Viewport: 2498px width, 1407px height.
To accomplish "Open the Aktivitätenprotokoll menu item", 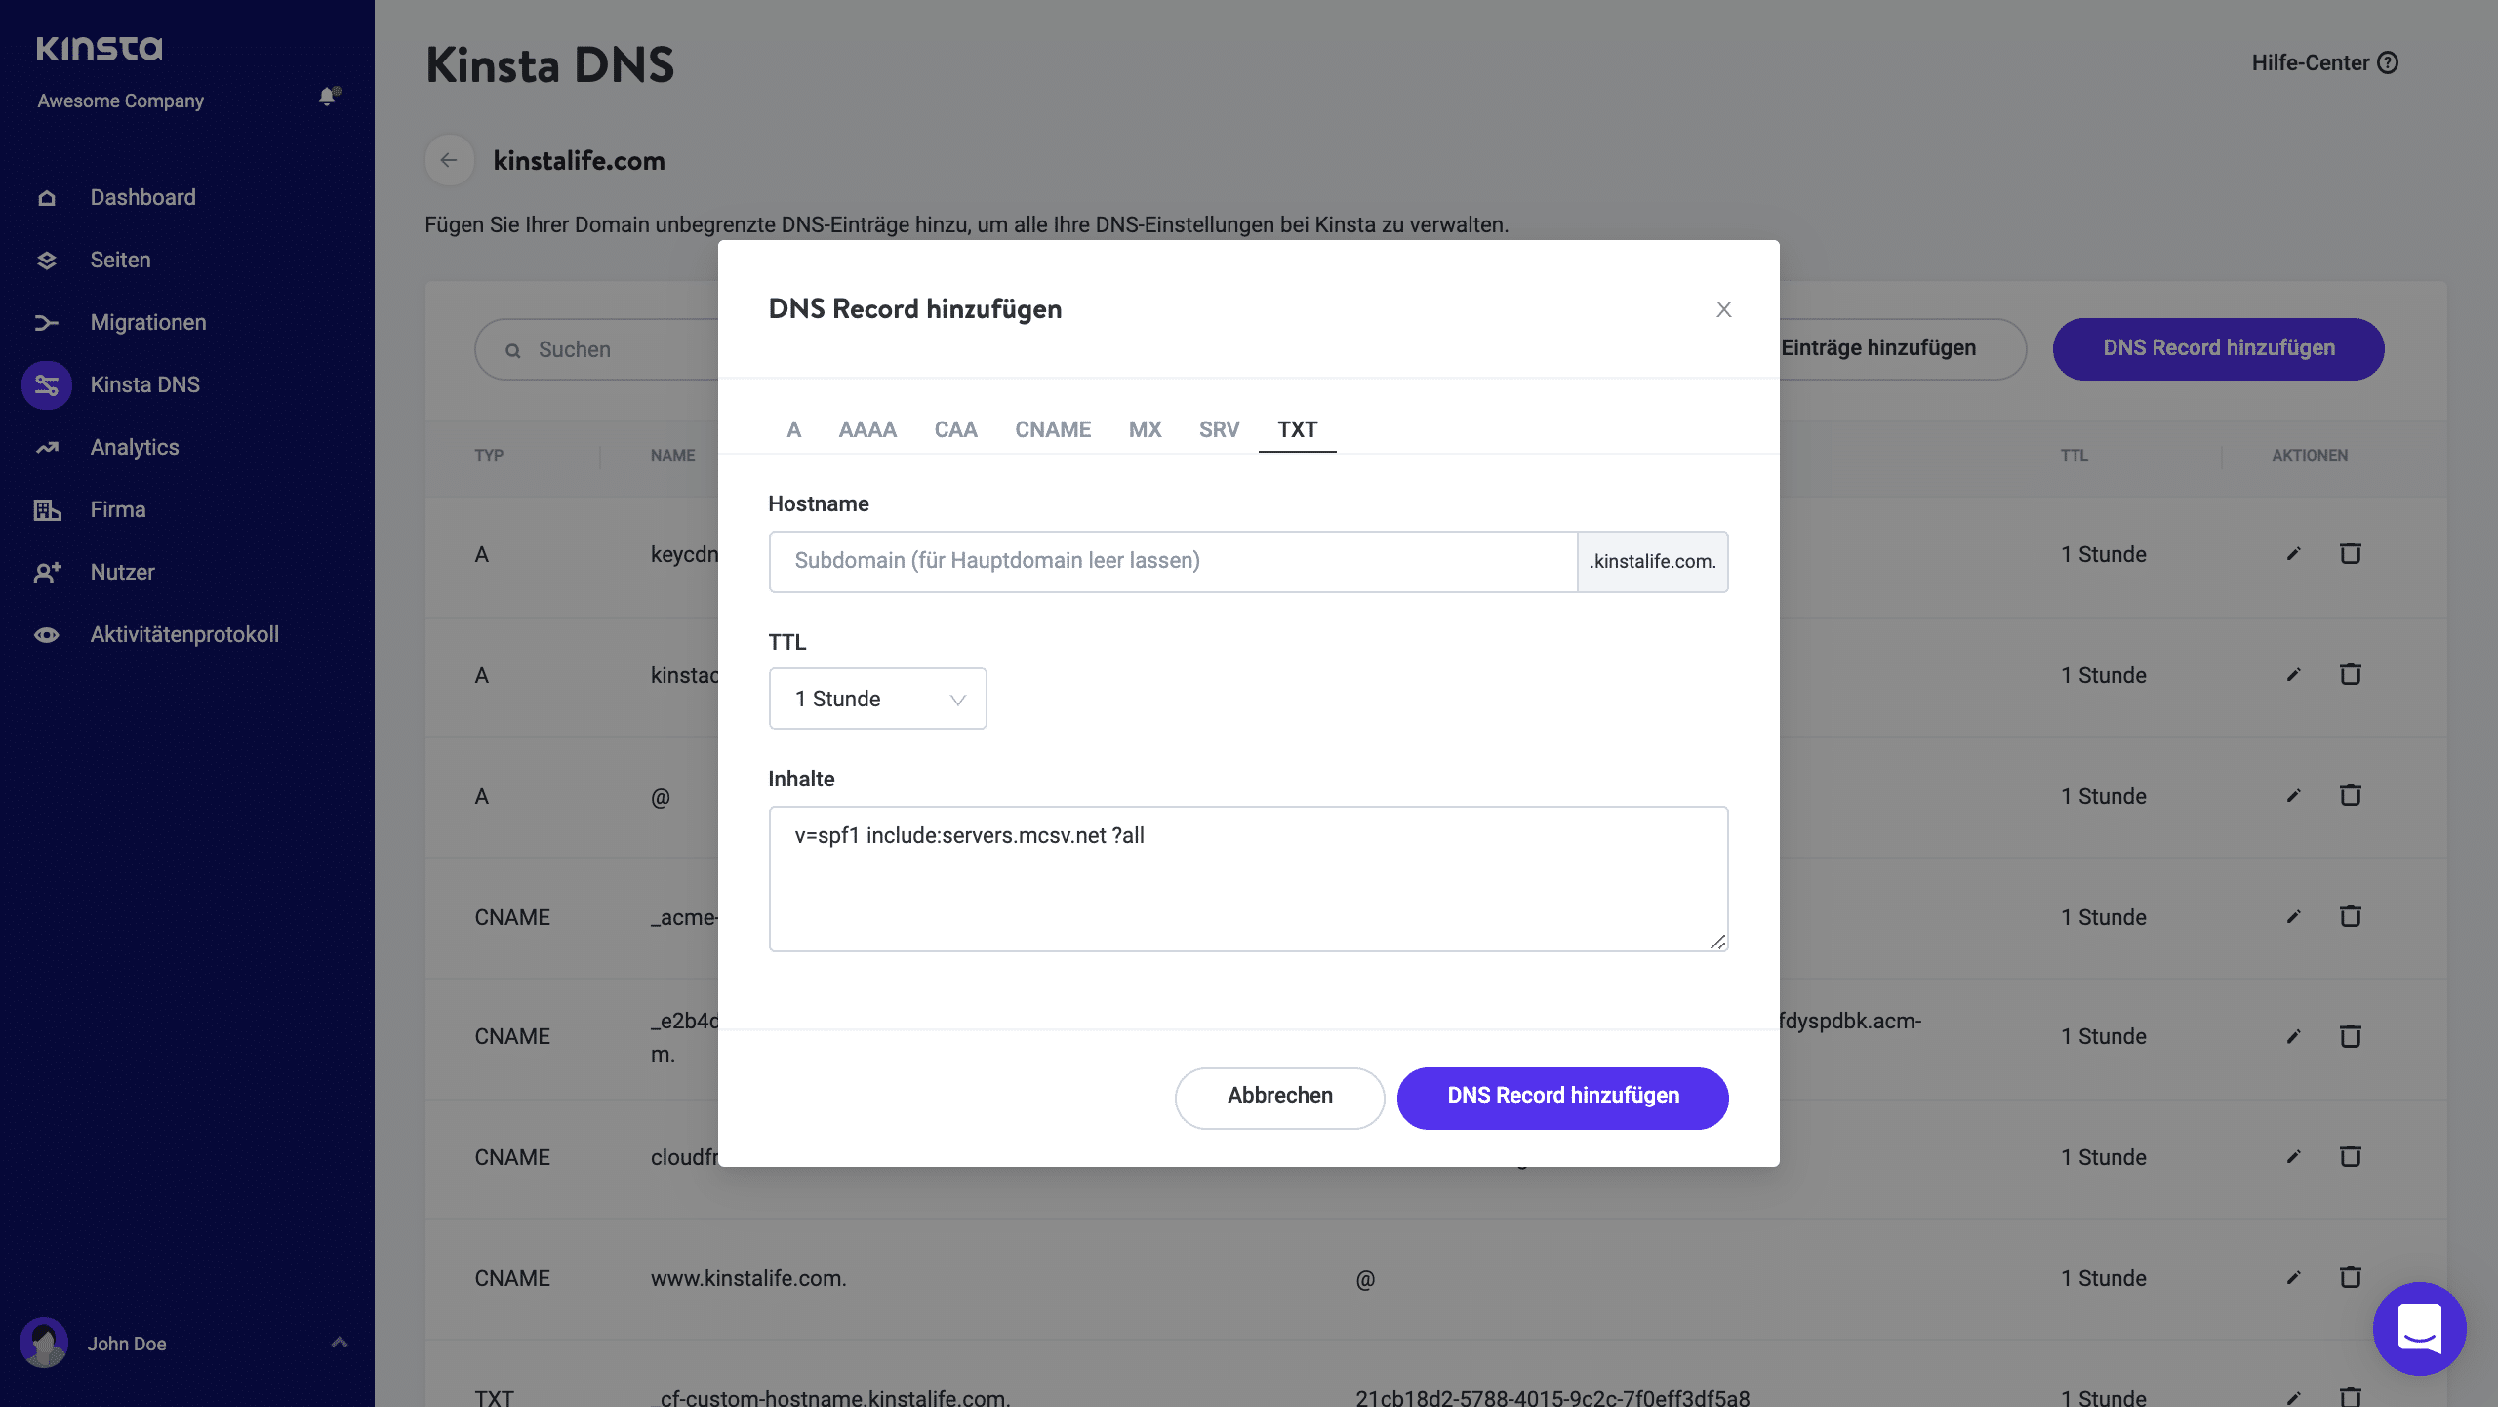I will pyautogui.click(x=184, y=635).
